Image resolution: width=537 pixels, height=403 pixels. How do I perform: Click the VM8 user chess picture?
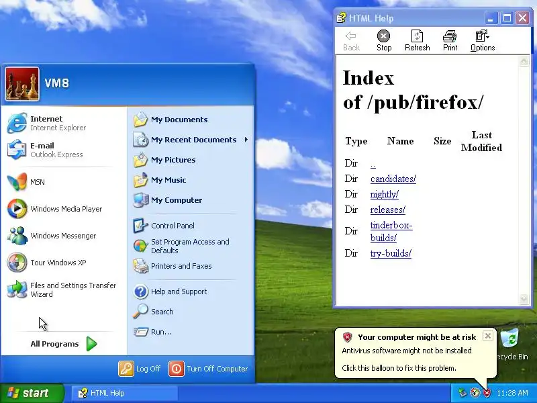22,84
